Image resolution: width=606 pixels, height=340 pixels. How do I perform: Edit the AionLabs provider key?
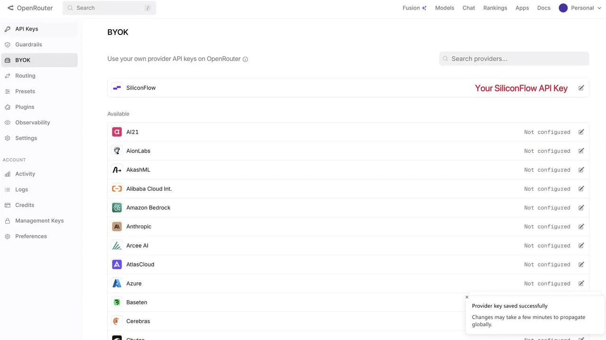pyautogui.click(x=581, y=151)
